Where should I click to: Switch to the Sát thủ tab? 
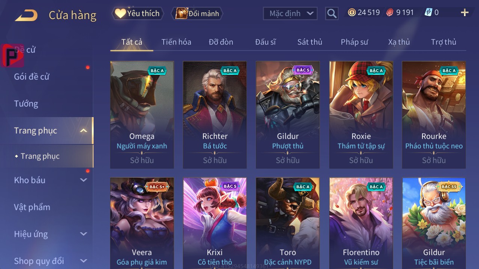(310, 42)
